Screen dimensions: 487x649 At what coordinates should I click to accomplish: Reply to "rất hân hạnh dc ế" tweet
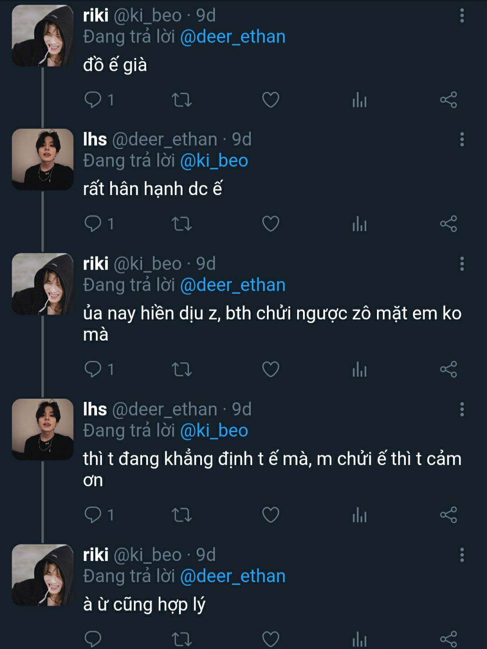click(93, 224)
